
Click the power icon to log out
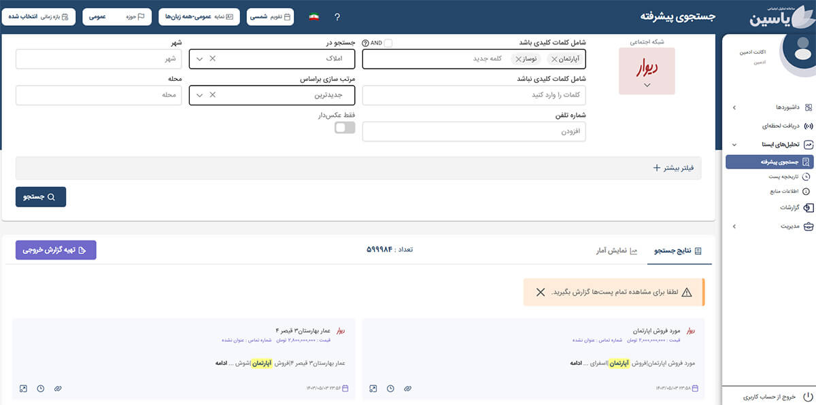pos(807,396)
